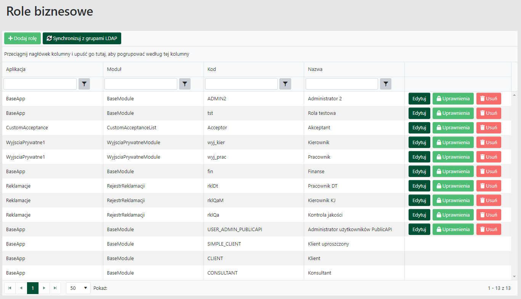Viewport: 521px width, 299px height.
Task: Delete the Rola testowa role
Action: 489,113
